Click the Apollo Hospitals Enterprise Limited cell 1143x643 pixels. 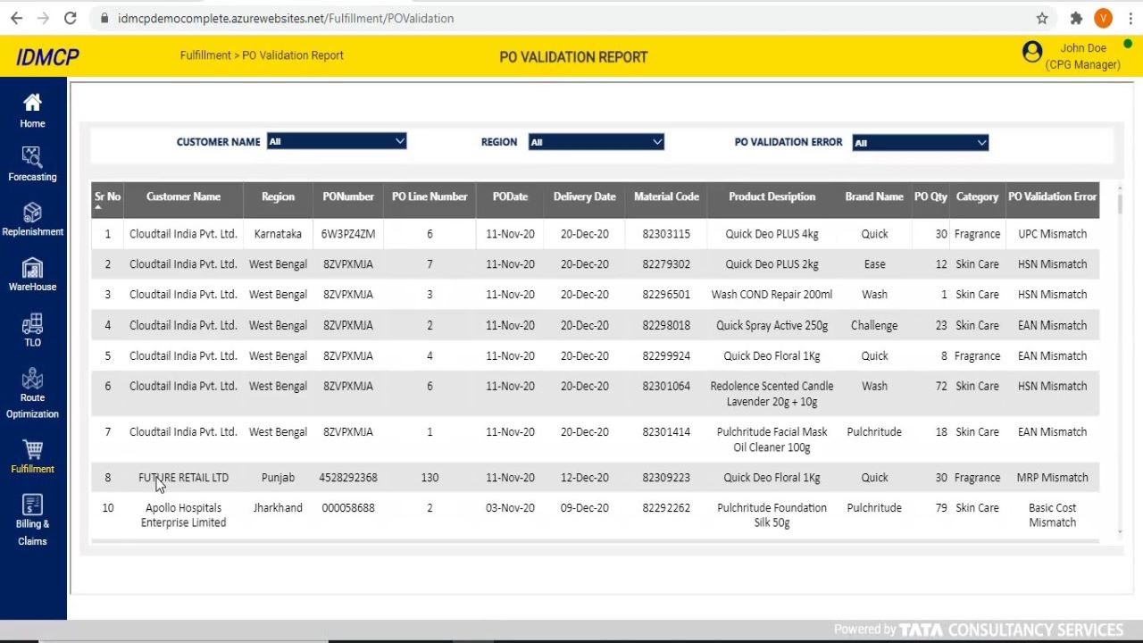click(183, 515)
